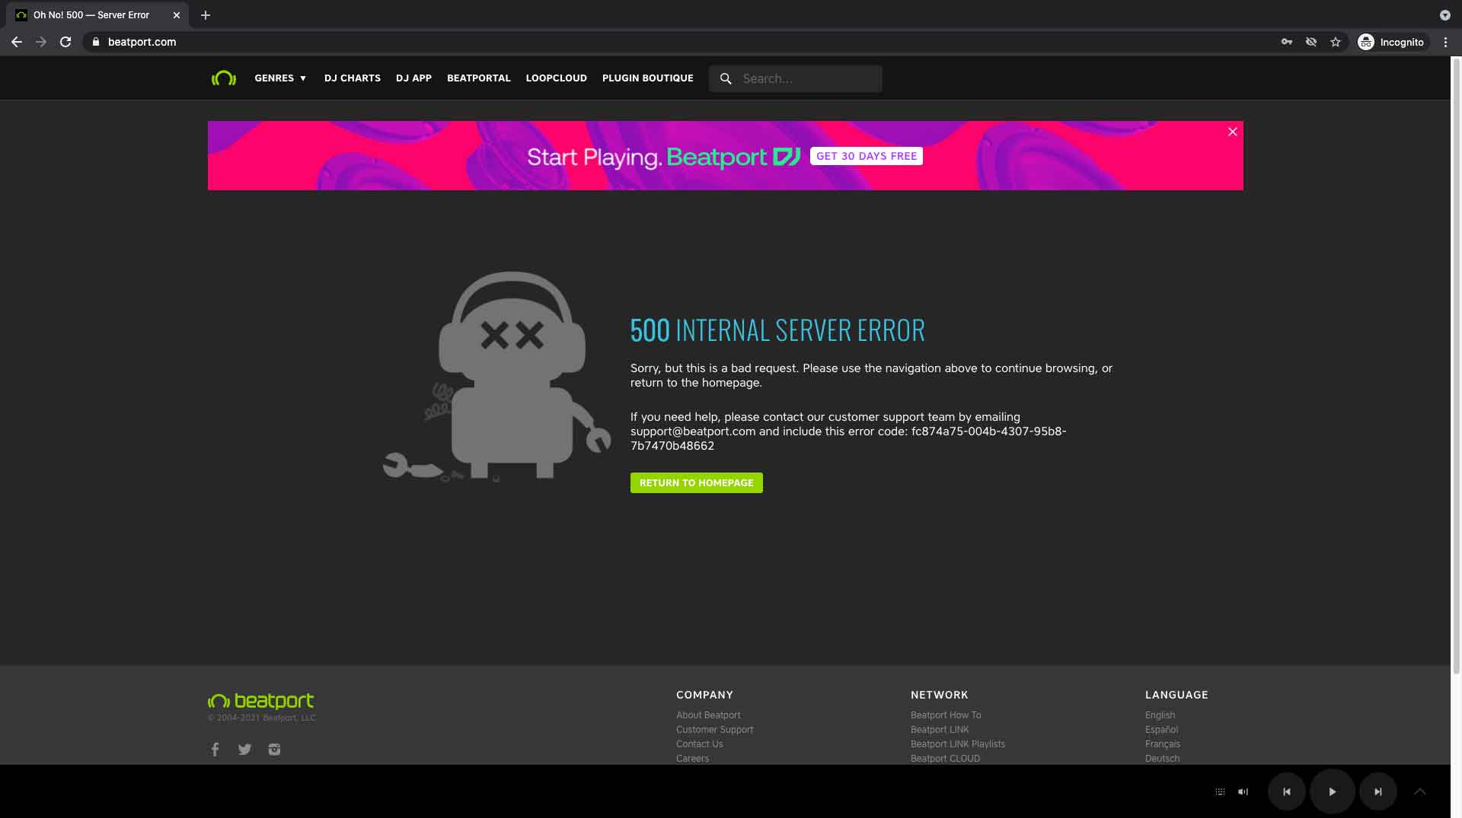Skip to the next track
The image size is (1462, 818).
(x=1377, y=791)
